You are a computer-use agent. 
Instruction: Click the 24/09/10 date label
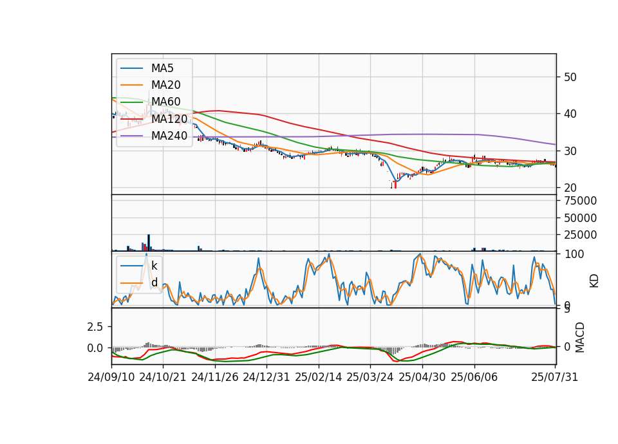(x=111, y=377)
